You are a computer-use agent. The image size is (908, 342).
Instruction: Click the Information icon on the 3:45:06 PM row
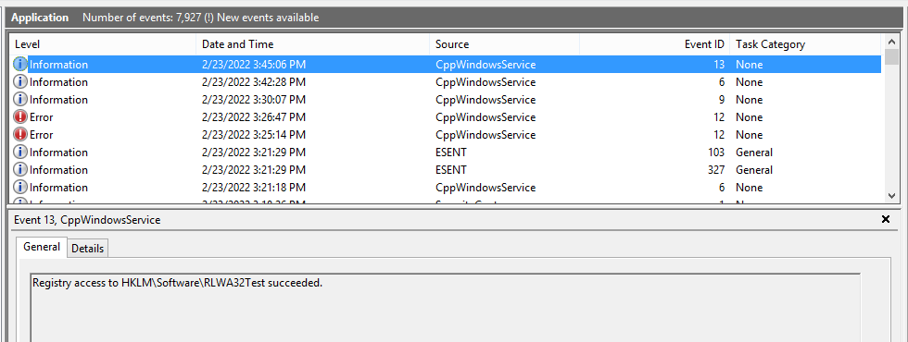coord(20,64)
